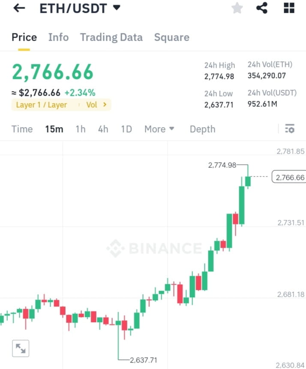Open the share options via share icon
This screenshot has height=369, width=306.
click(262, 8)
